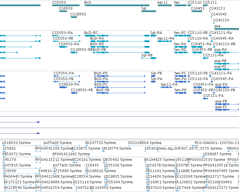
Task: Select the BicD-RA transcript line
Action: coord(120,41)
